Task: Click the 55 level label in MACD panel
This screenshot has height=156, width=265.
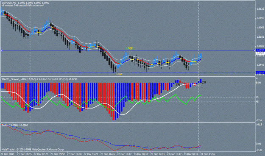Action: coord(257,97)
